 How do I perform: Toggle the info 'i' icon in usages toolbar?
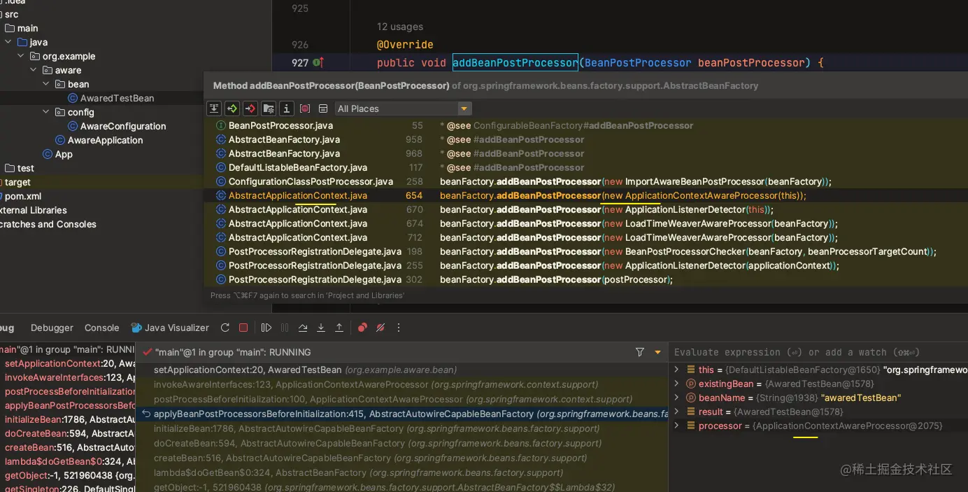point(286,108)
